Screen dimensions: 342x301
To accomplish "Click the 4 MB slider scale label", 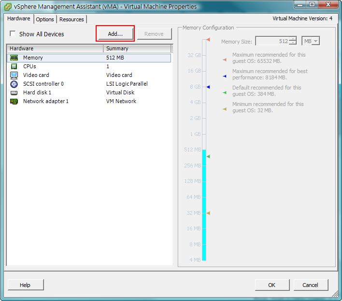I will point(195,260).
